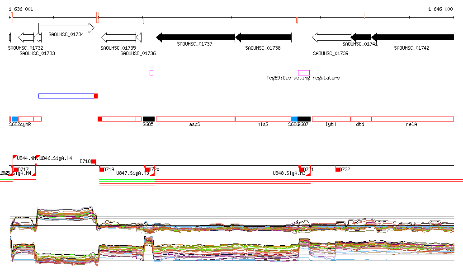Click the SAOUHSC_01739 label text
Image resolution: width=463 pixels, height=276 pixels.
(x=331, y=53)
